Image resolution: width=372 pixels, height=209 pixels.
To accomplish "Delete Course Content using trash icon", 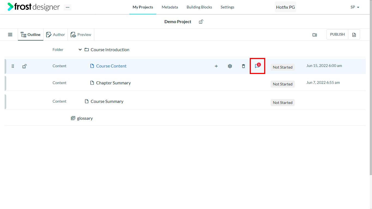I will [x=243, y=66].
